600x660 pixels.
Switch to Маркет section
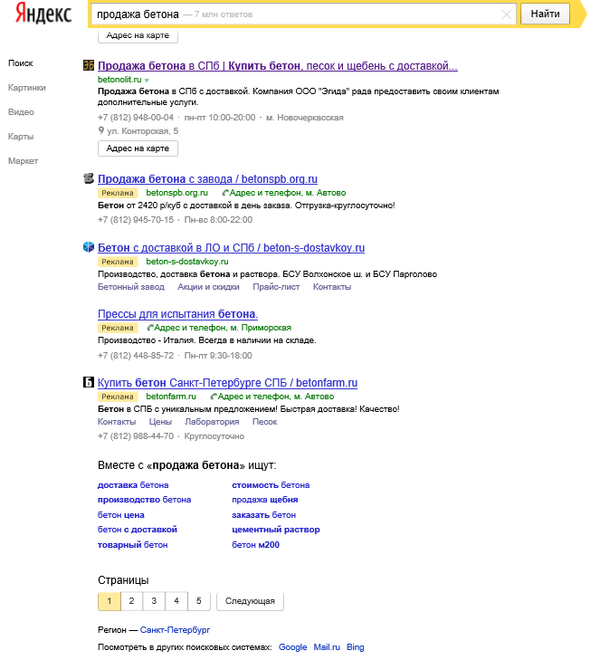click(x=24, y=161)
